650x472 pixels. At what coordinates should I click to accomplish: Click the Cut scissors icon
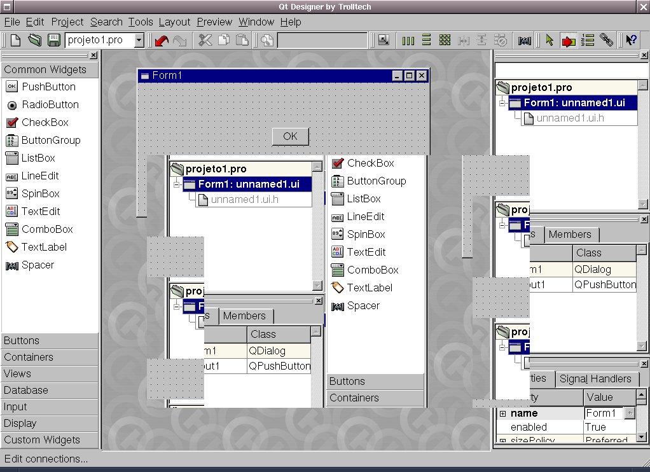click(205, 40)
